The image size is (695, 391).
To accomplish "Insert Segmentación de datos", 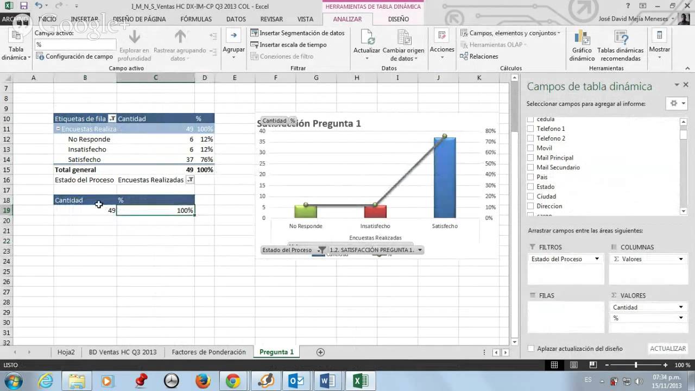I will pyautogui.click(x=298, y=33).
